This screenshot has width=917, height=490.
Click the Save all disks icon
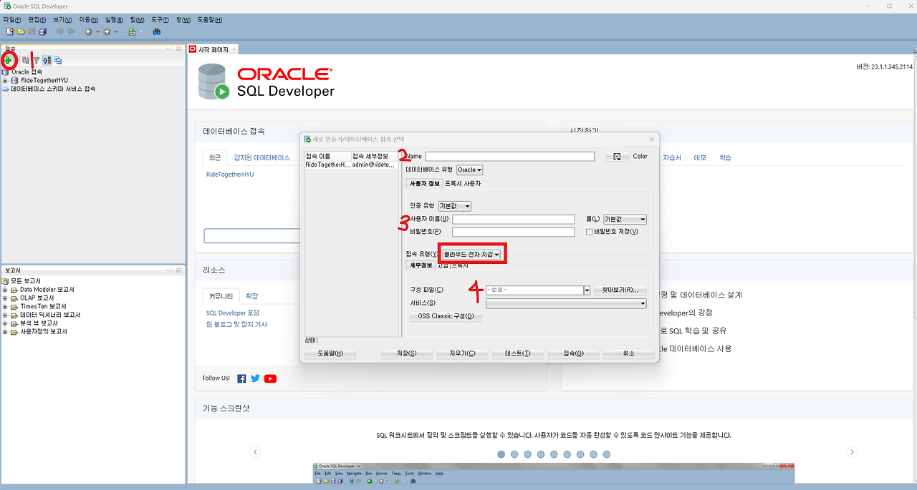point(43,31)
